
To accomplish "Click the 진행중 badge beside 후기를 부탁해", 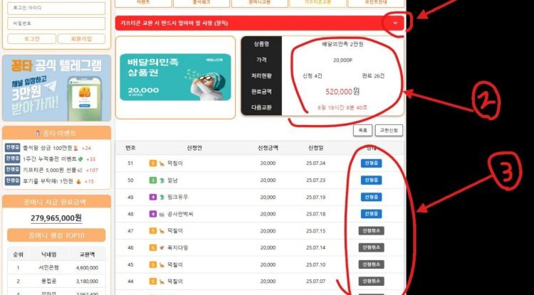I will [13, 181].
